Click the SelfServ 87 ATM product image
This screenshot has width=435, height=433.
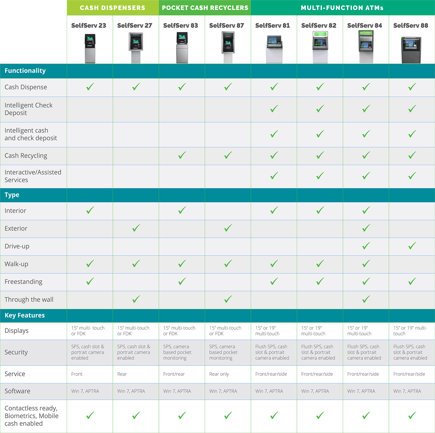228,47
